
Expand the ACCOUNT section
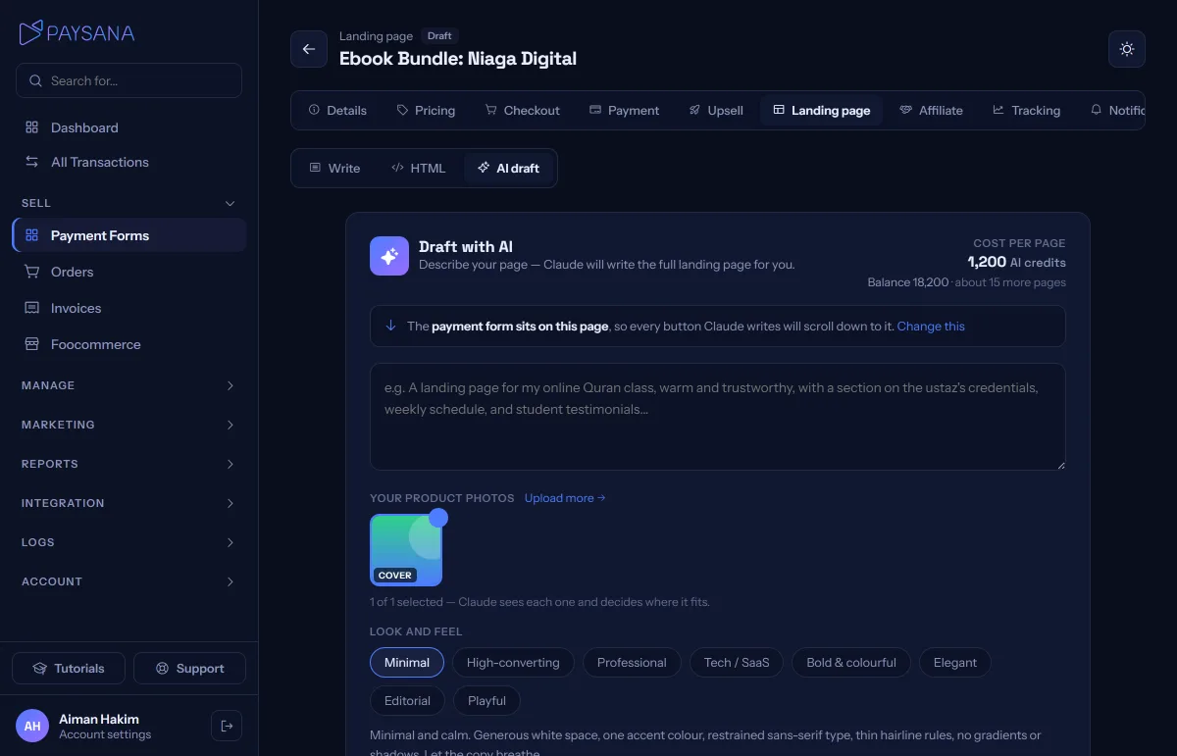pyautogui.click(x=128, y=581)
